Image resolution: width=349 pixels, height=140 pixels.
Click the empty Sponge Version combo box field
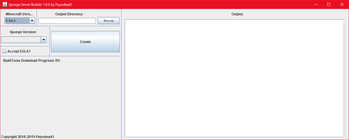coord(21,40)
